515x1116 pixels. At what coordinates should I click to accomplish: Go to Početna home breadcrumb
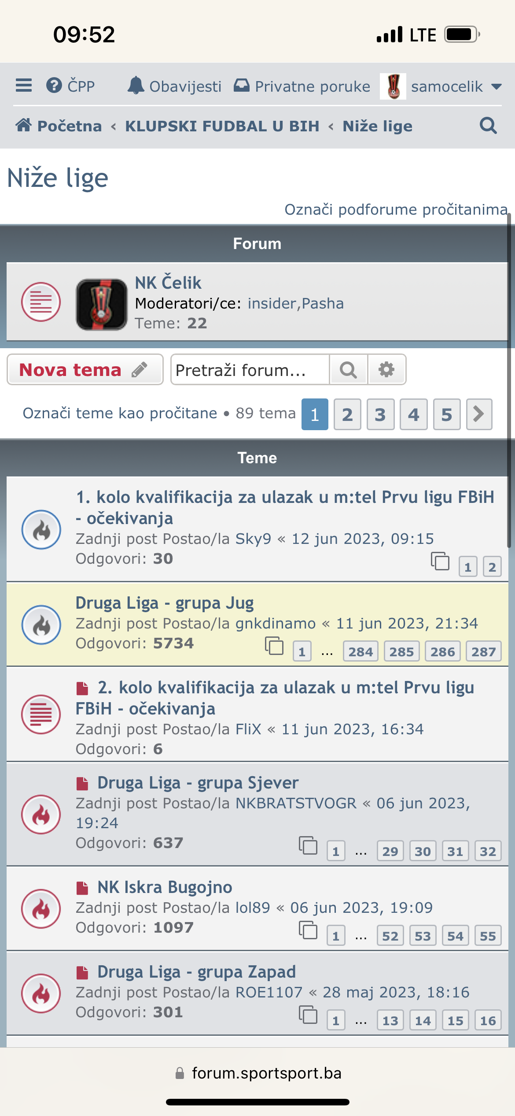[x=59, y=126]
